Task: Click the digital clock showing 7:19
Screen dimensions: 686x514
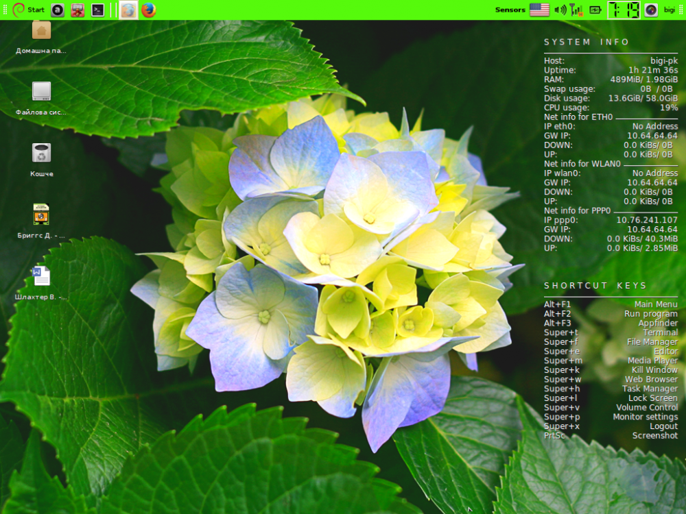Action: [624, 10]
